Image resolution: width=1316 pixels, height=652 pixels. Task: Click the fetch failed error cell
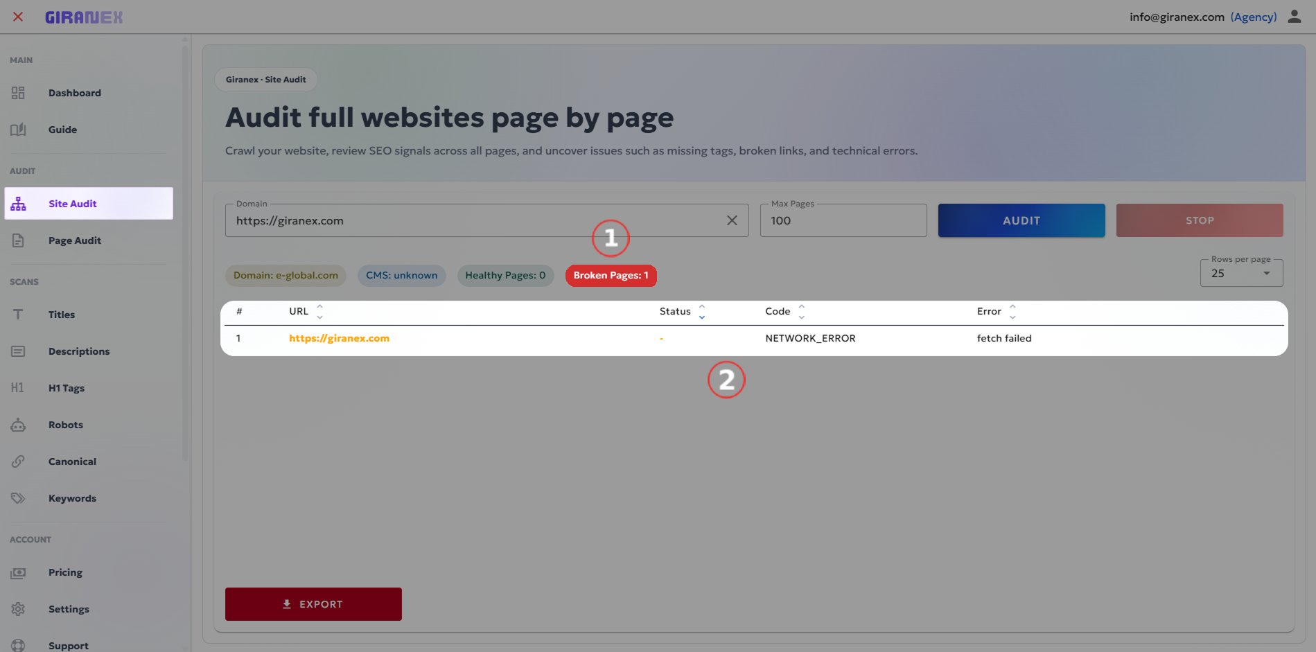point(1004,338)
